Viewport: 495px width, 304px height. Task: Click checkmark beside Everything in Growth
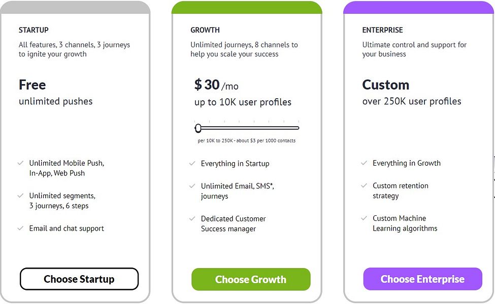pos(364,163)
